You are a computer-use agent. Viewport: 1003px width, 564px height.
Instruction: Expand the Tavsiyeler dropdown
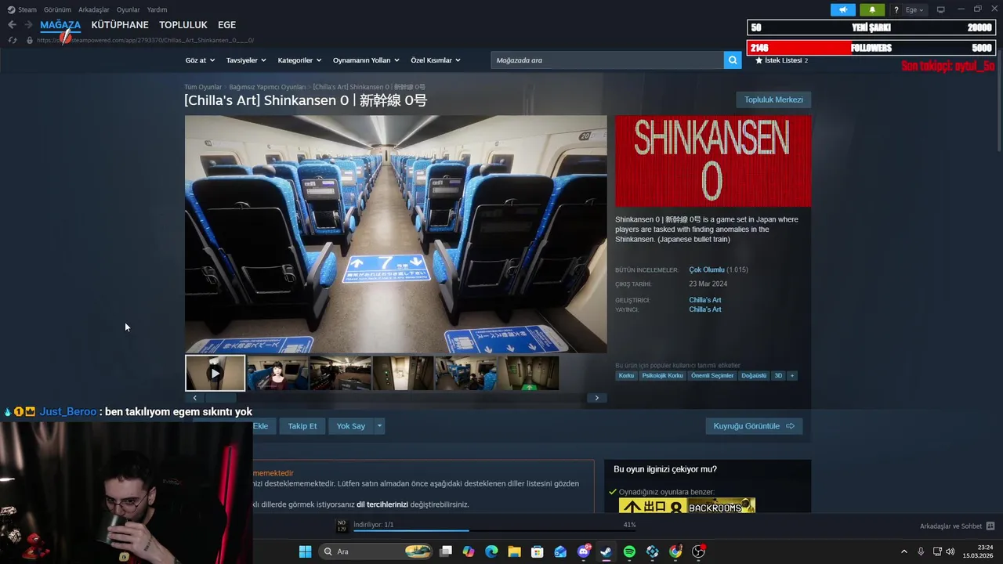pos(246,60)
